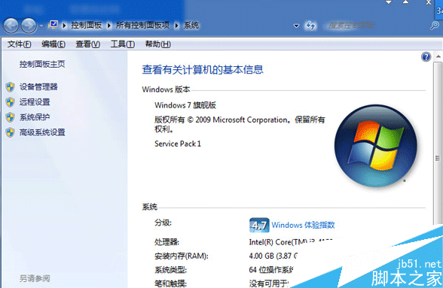Click the 4.7 experience score badge
443x288 pixels.
[259, 226]
